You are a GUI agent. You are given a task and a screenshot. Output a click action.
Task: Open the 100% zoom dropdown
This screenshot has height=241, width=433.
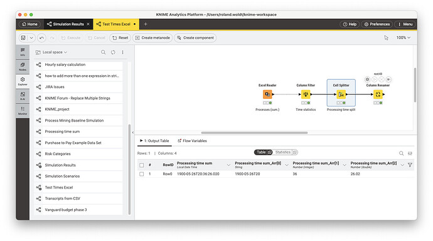click(403, 38)
